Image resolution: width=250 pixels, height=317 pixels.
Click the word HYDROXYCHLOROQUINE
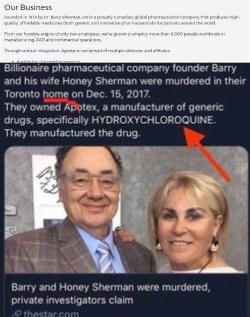pyautogui.click(x=153, y=120)
